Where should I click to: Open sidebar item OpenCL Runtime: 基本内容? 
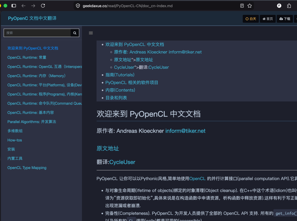click(x=31, y=113)
